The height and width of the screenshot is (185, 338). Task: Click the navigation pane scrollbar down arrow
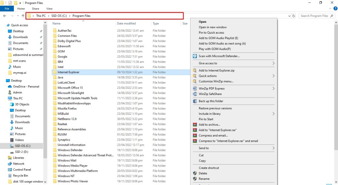45,182
